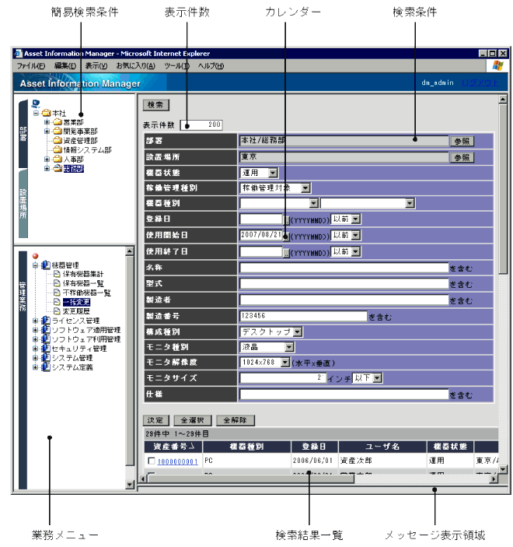Viewport: 513px width, 547px height.
Task: Open 以前 dropdown in 登録日 row
Action: coord(355,219)
